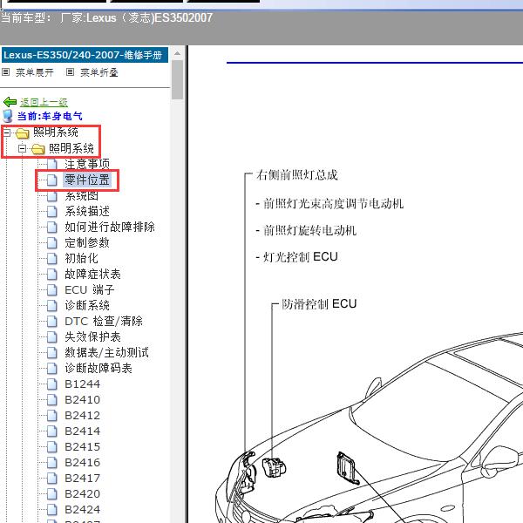
Task: Click the icon beside 菜单展开
Action: point(6,72)
